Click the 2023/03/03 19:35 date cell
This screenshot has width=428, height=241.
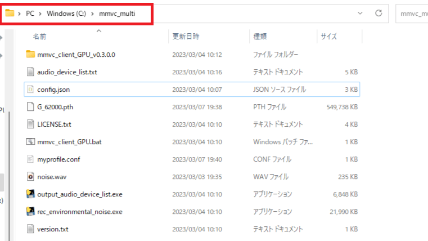[x=197, y=177]
